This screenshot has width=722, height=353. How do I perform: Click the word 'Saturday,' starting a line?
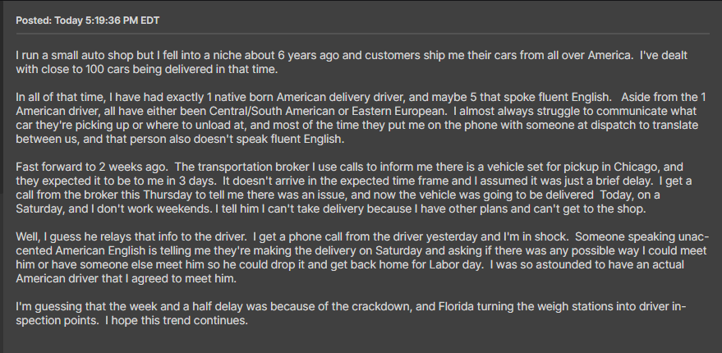click(37, 209)
